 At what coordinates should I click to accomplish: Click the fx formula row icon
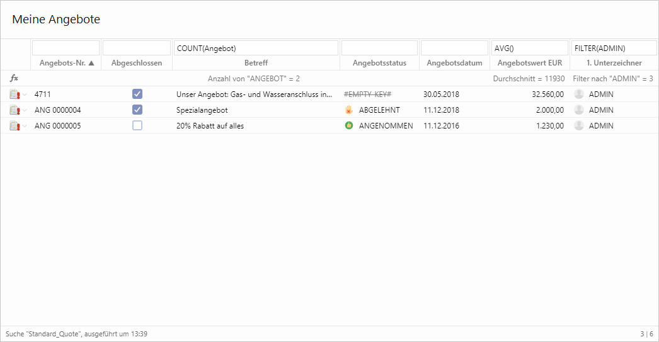(x=14, y=79)
